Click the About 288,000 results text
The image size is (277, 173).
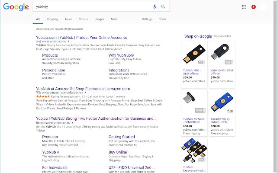pyautogui.click(x=60, y=29)
